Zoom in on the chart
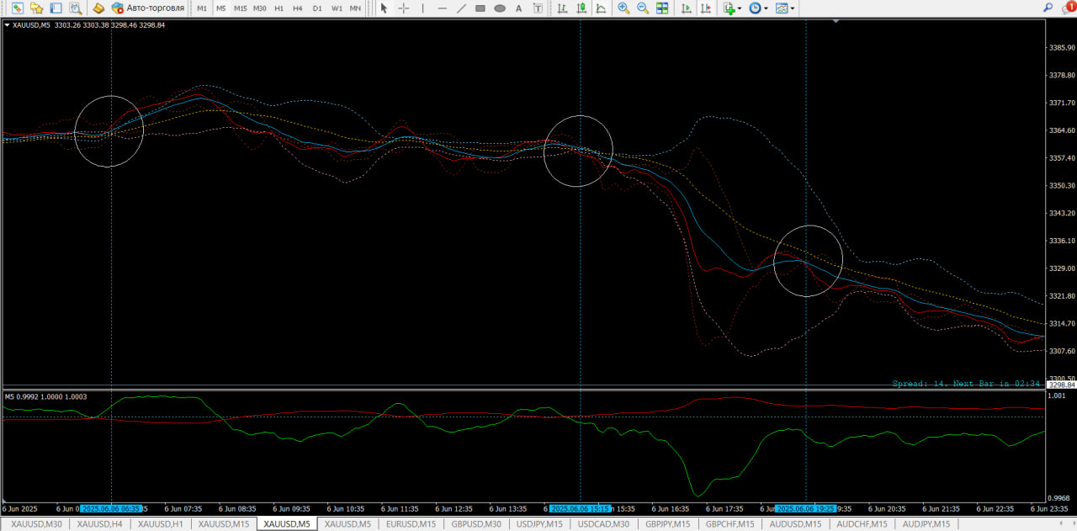Screen dimensions: 1077x531 (623, 8)
